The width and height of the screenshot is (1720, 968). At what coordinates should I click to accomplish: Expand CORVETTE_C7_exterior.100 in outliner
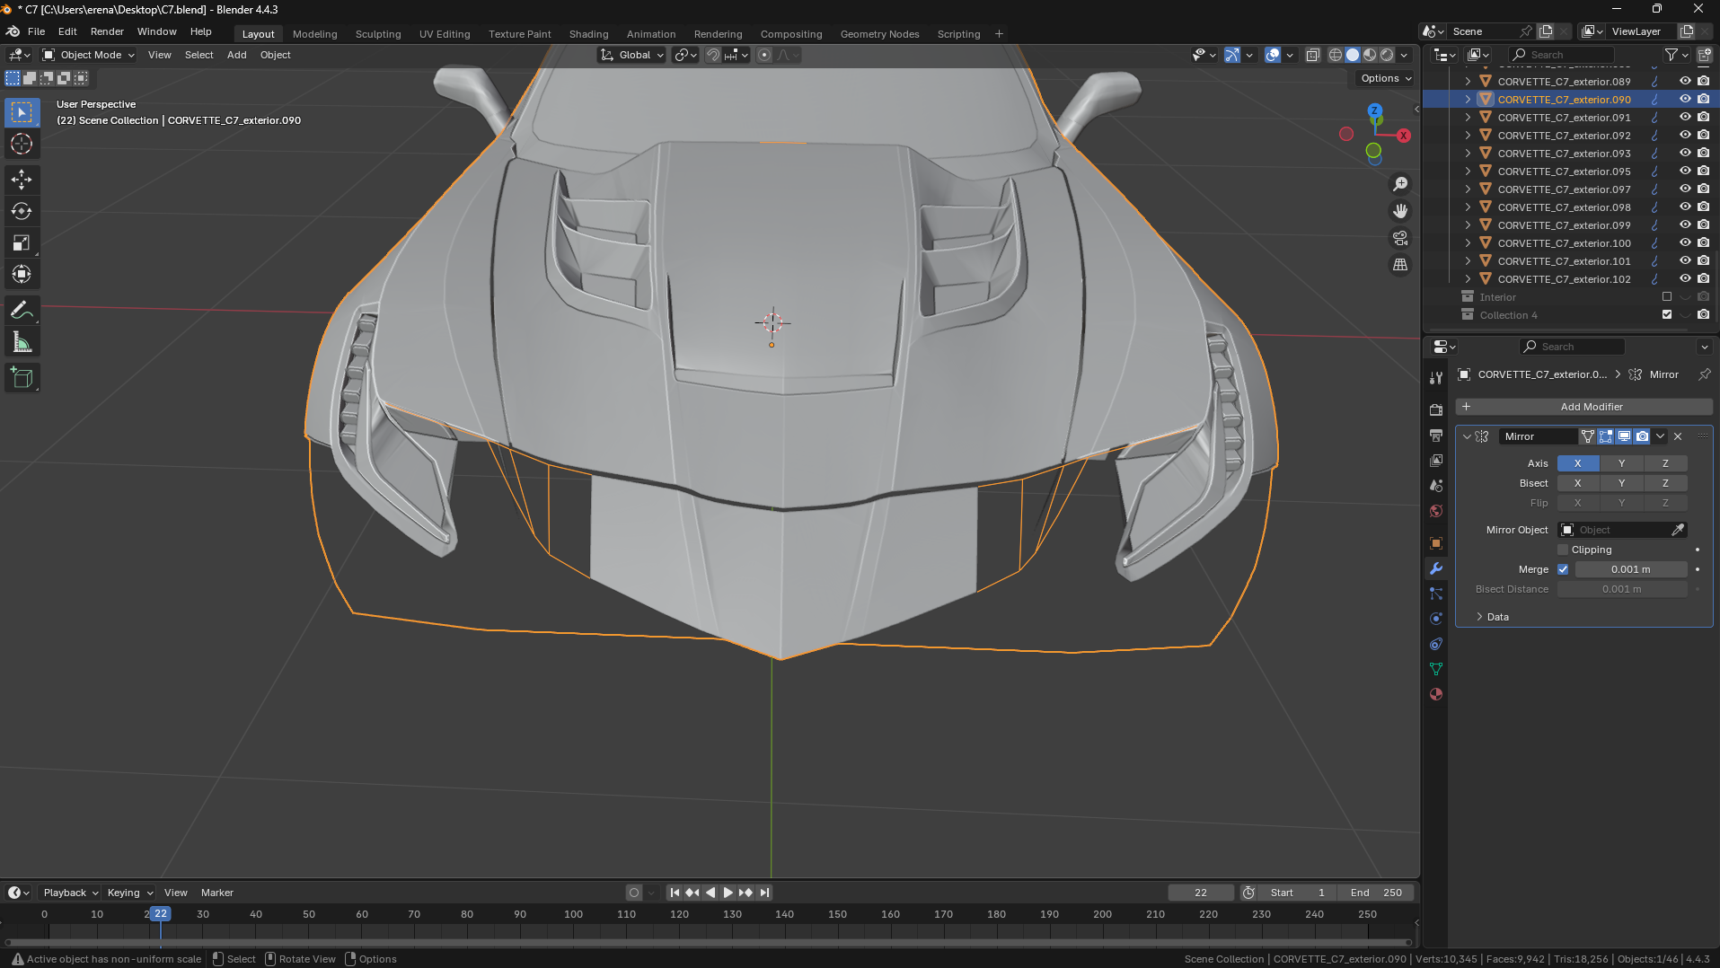1468,243
